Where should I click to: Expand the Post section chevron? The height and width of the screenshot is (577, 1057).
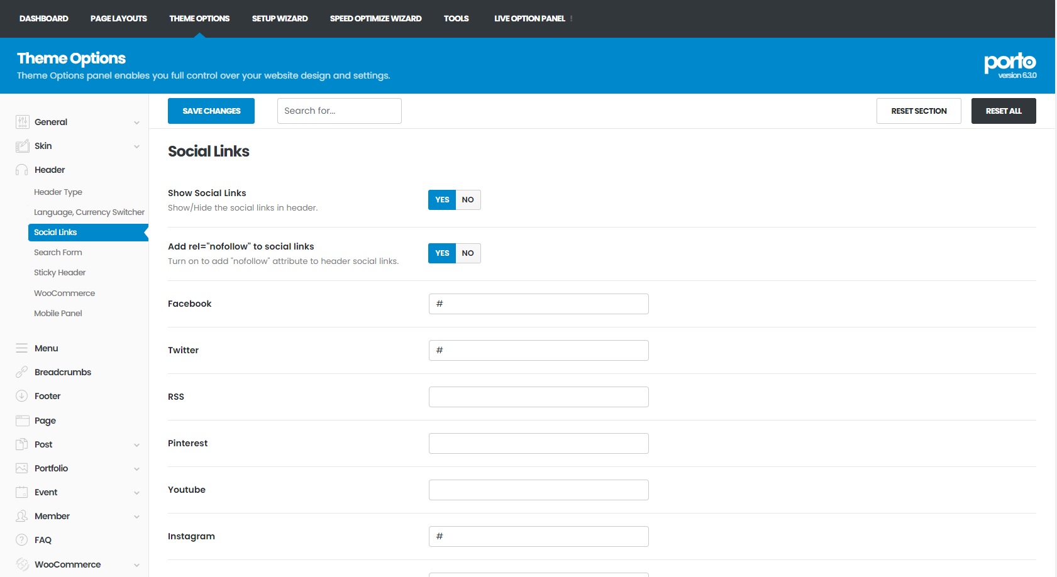tap(136, 445)
